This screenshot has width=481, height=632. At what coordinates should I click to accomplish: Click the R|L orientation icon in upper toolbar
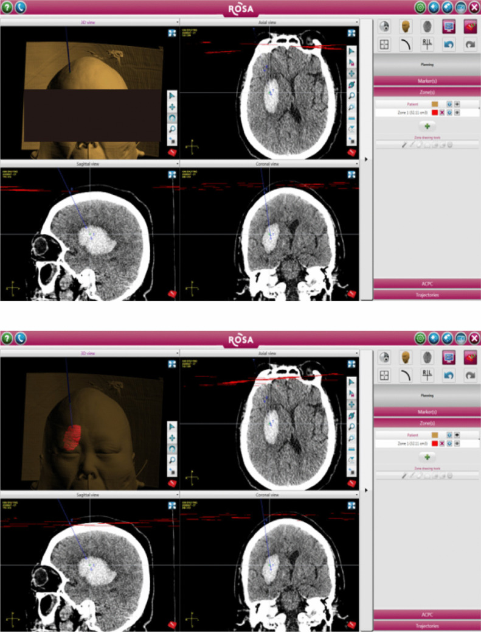(426, 44)
